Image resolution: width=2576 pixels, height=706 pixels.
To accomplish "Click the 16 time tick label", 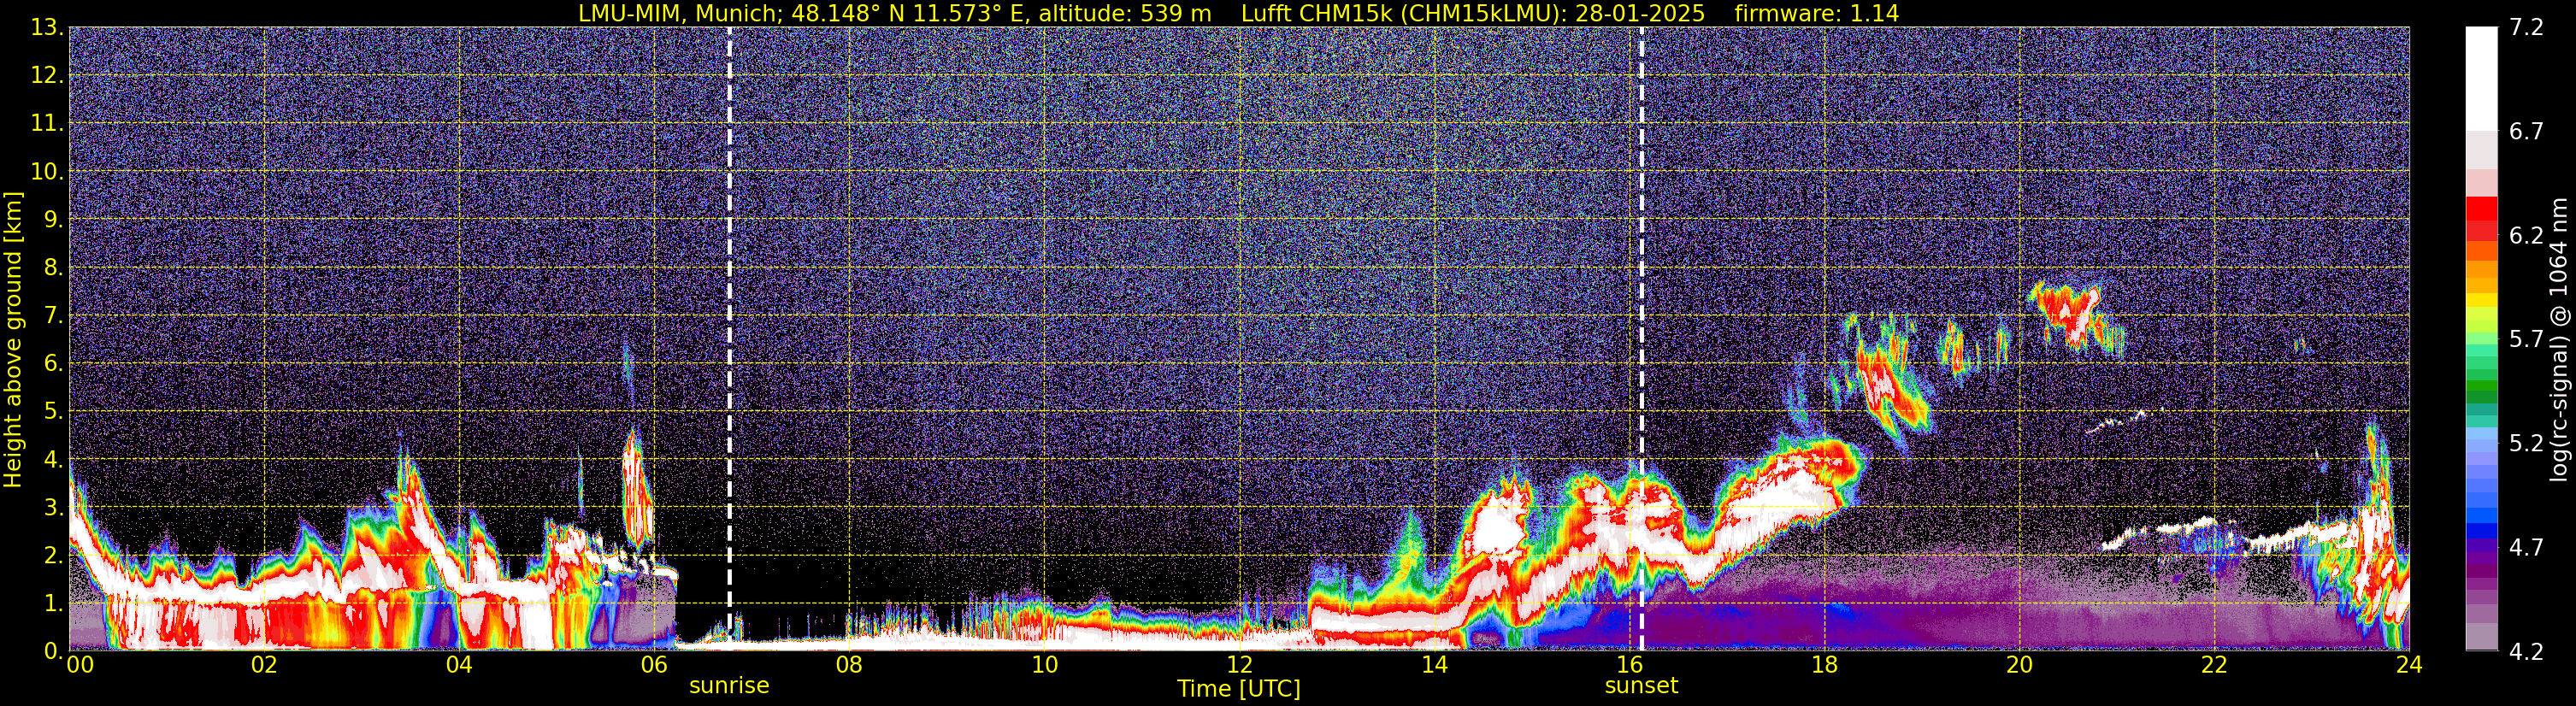I will pyautogui.click(x=1629, y=665).
